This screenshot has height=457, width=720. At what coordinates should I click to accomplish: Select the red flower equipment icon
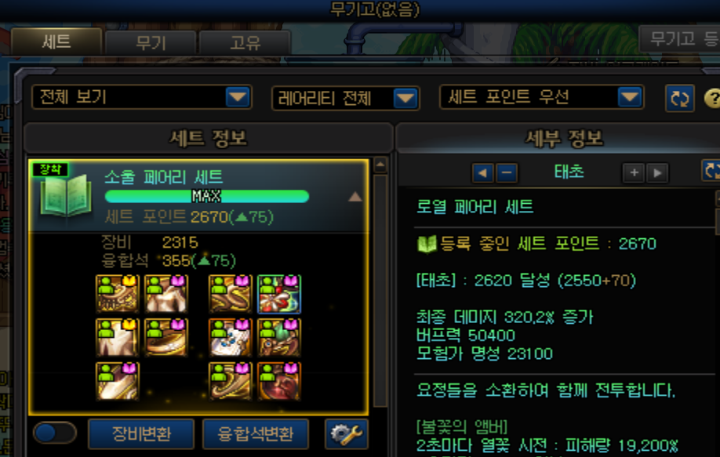pos(279,294)
